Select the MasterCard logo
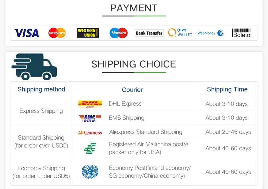 (x=57, y=33)
